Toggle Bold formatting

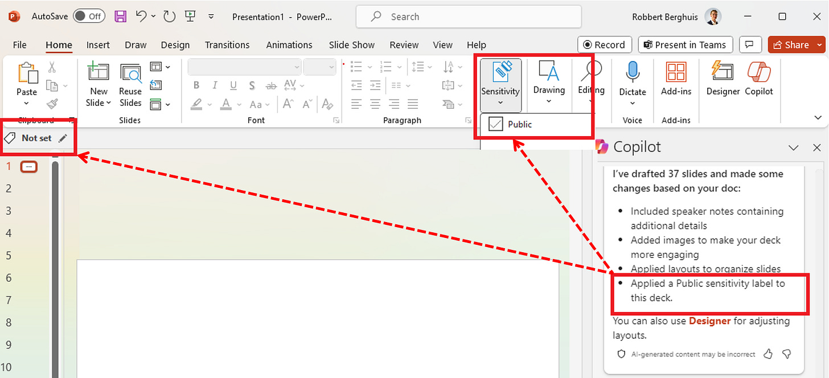pos(196,85)
